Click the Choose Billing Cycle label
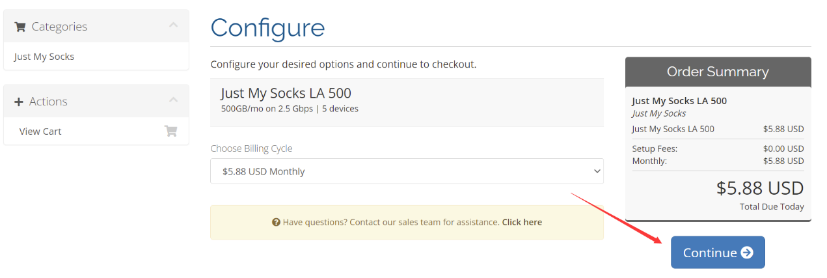The image size is (827, 278). point(251,148)
